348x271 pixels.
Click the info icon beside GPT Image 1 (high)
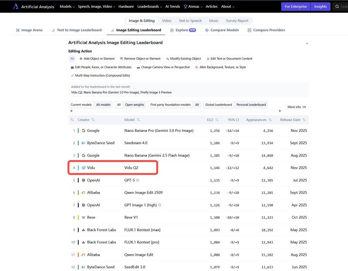(160, 205)
